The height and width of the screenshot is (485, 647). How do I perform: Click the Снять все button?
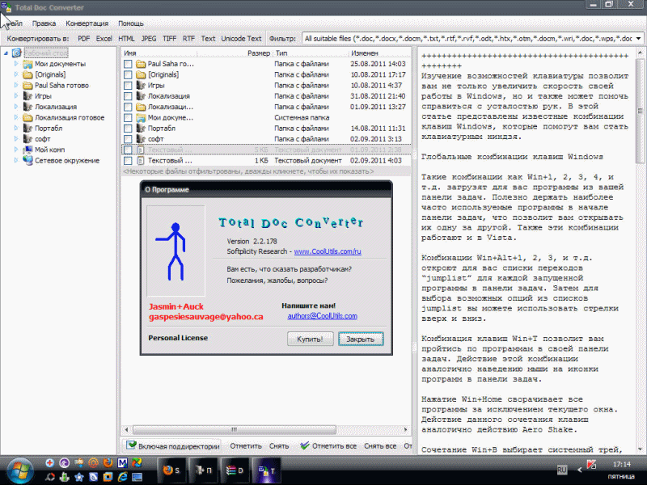coord(380,446)
